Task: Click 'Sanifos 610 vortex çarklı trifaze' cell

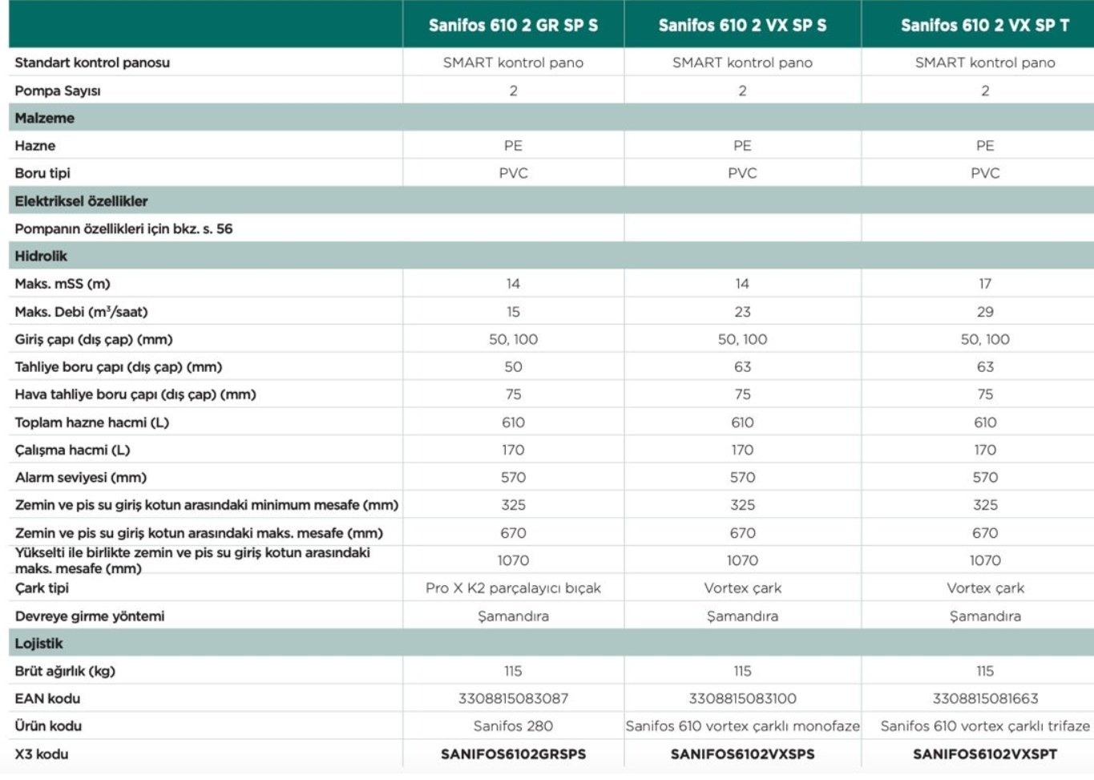Action: [x=985, y=726]
